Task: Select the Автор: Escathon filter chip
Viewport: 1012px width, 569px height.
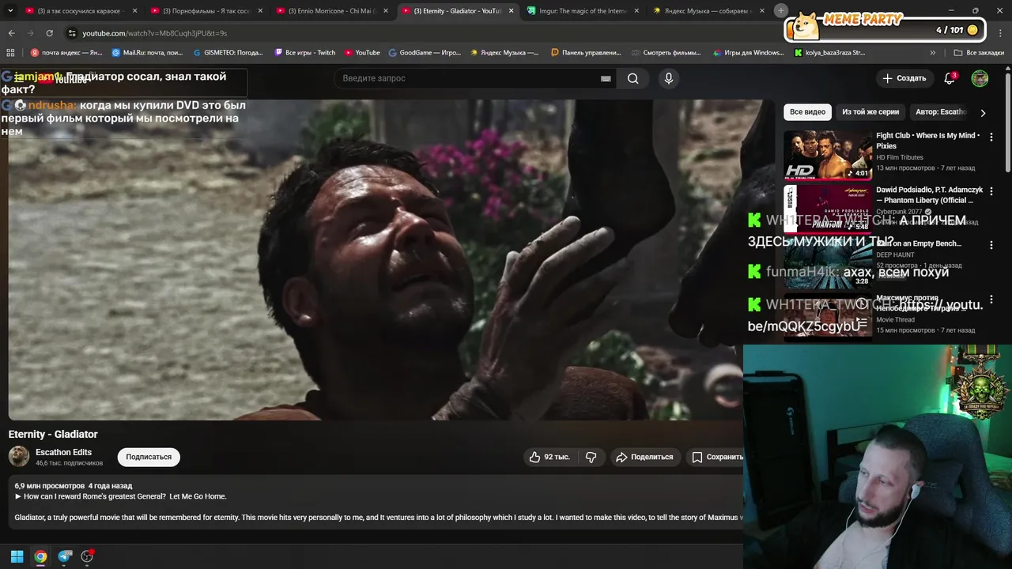Action: 941,112
